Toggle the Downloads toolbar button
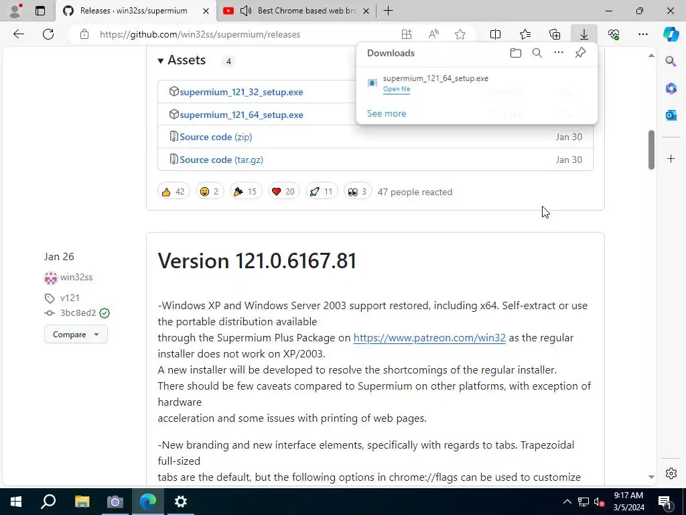 [x=584, y=34]
